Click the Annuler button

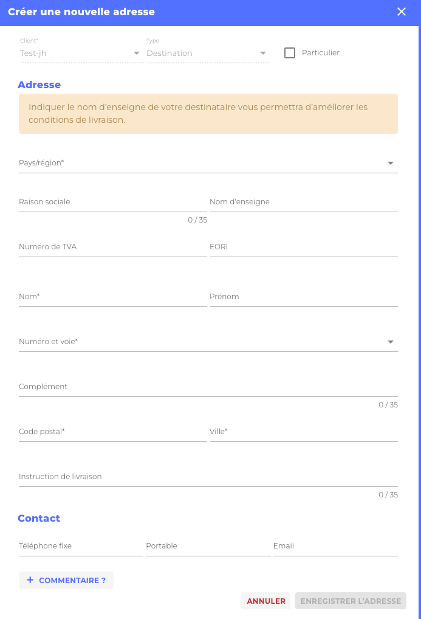(x=266, y=601)
